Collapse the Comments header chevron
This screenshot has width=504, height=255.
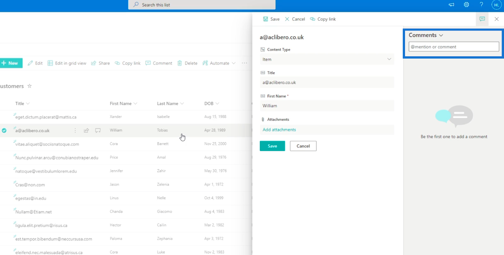tap(441, 35)
